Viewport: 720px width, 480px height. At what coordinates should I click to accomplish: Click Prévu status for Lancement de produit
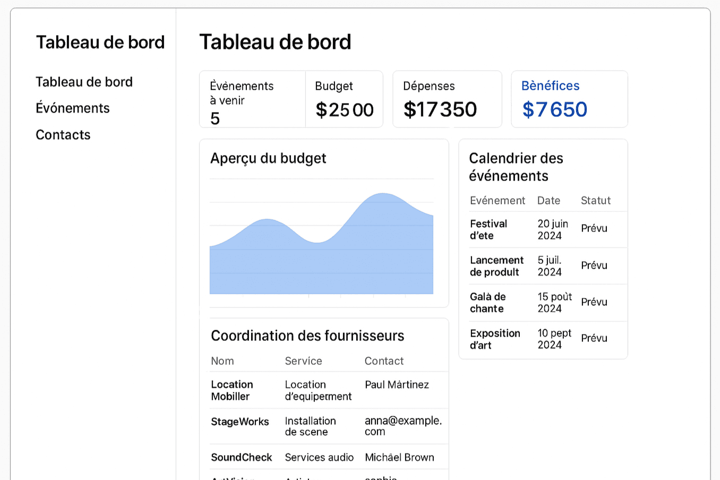point(594,265)
